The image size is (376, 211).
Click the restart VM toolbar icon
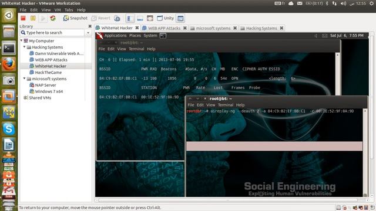[53, 18]
